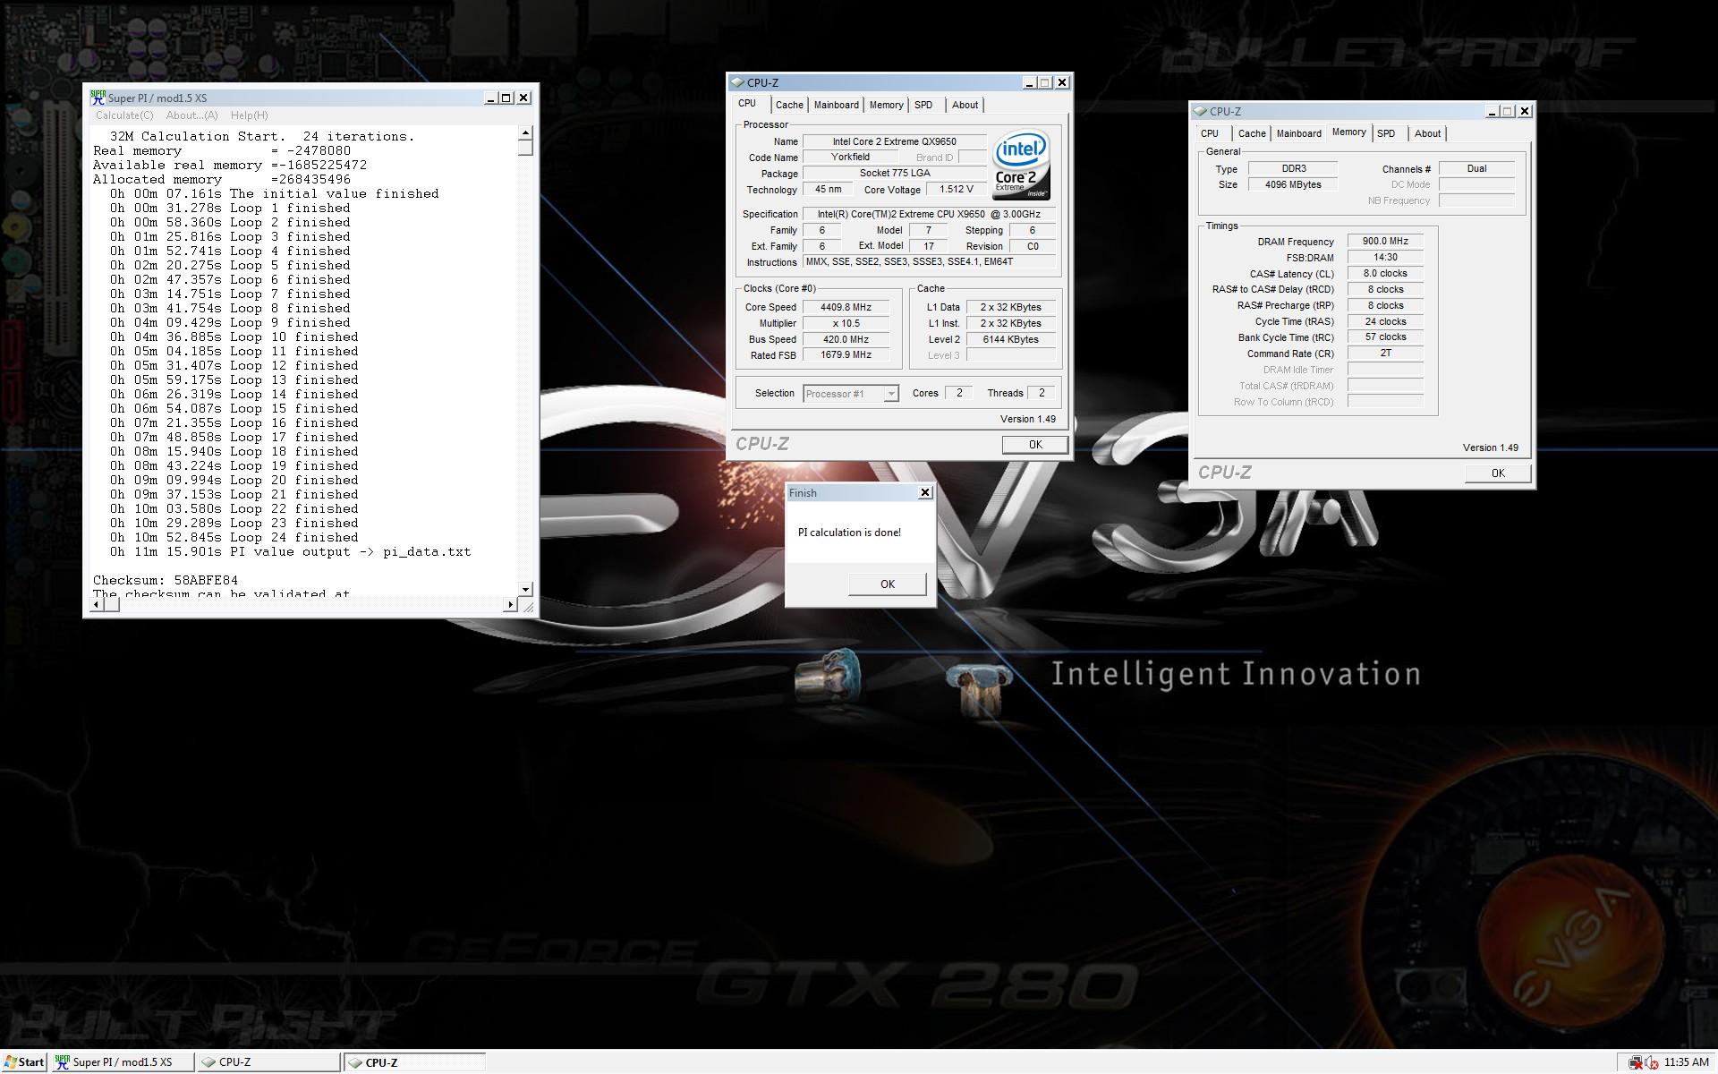This screenshot has width=1718, height=1074.
Task: Click the taskbar clock 11:35 AM
Action: 1687,1062
